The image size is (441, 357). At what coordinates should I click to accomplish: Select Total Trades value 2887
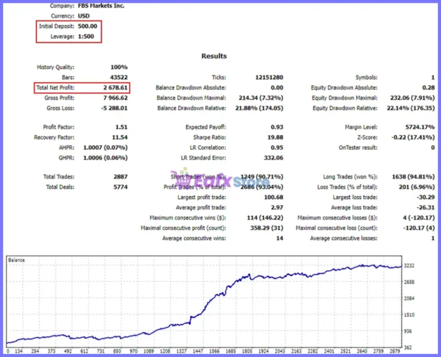pos(121,176)
